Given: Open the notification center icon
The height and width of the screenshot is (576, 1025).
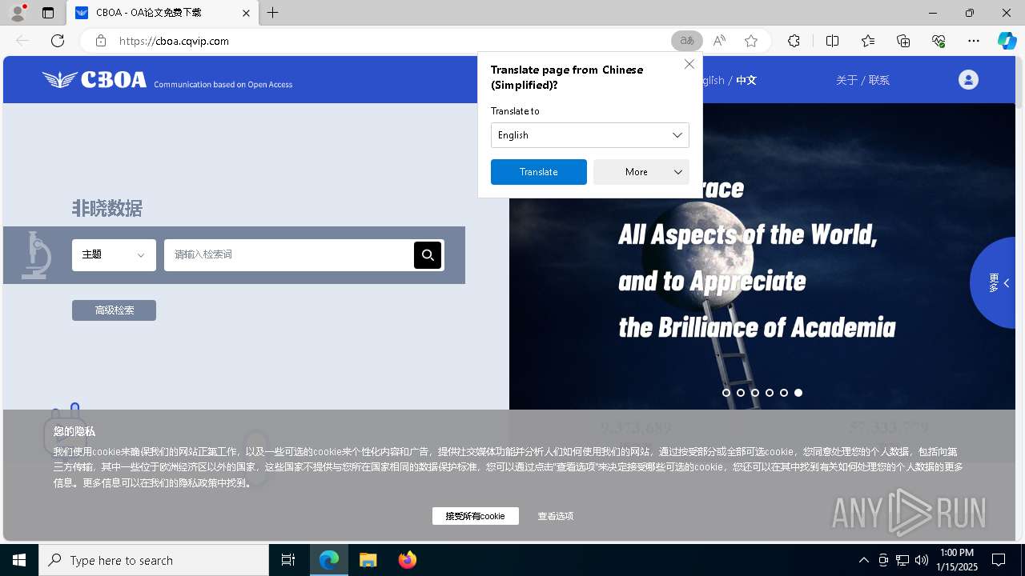Looking at the screenshot, I should click(999, 560).
